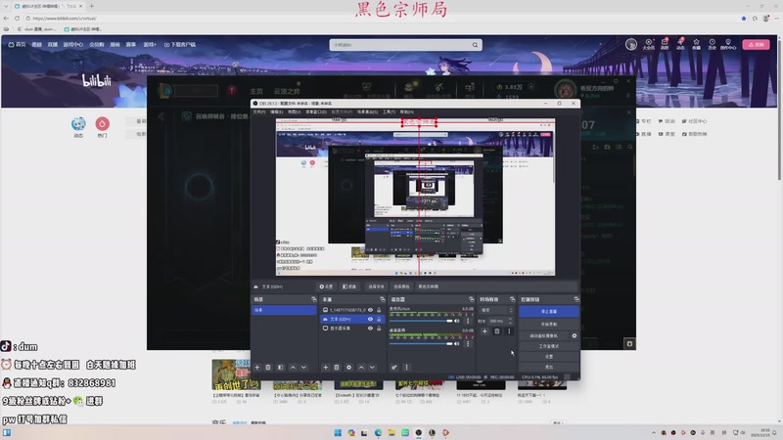The image size is (783, 440).
Task: Enable Studio Mode in OBS controls
Action: point(549,346)
